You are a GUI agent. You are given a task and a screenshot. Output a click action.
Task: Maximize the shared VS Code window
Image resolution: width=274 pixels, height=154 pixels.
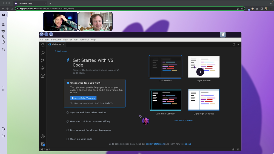51,34
